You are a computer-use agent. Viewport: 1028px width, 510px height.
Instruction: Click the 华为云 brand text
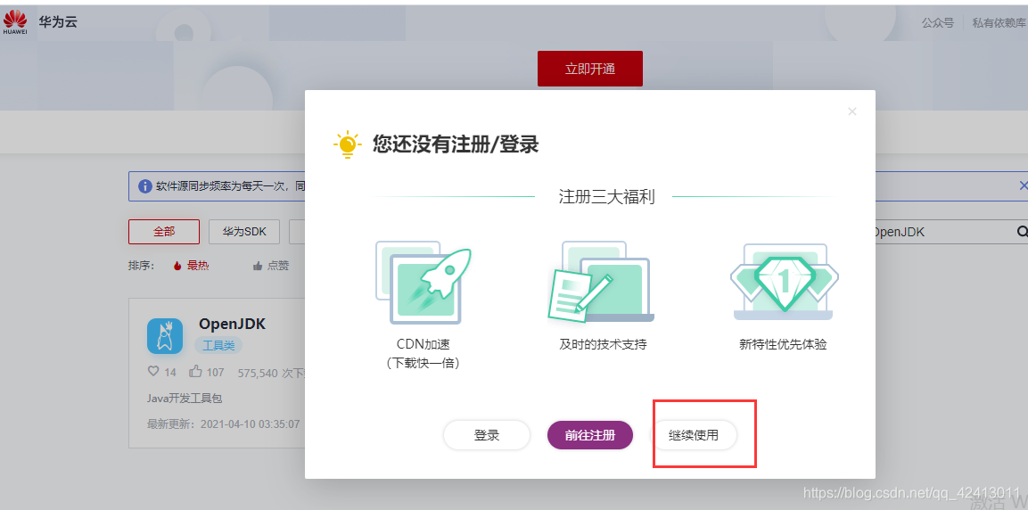(58, 21)
